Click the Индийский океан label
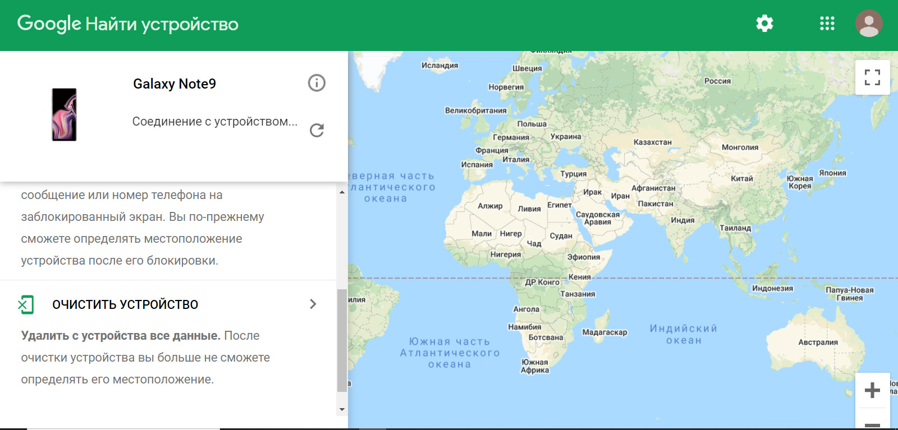 684,335
